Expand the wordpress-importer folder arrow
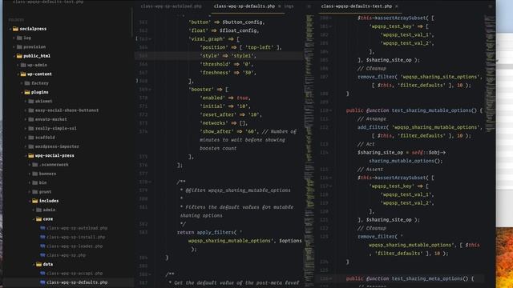Image resolution: width=513 pixels, height=288 pixels. coord(26,146)
